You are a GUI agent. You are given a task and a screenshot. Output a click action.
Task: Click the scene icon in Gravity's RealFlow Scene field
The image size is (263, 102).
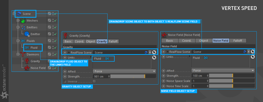[146, 52]
